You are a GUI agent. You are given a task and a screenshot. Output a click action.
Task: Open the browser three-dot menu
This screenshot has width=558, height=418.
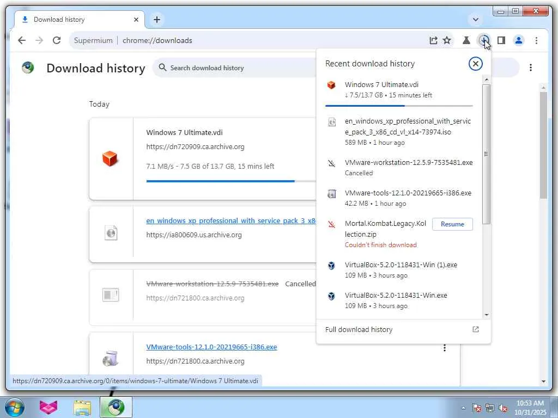pos(536,40)
